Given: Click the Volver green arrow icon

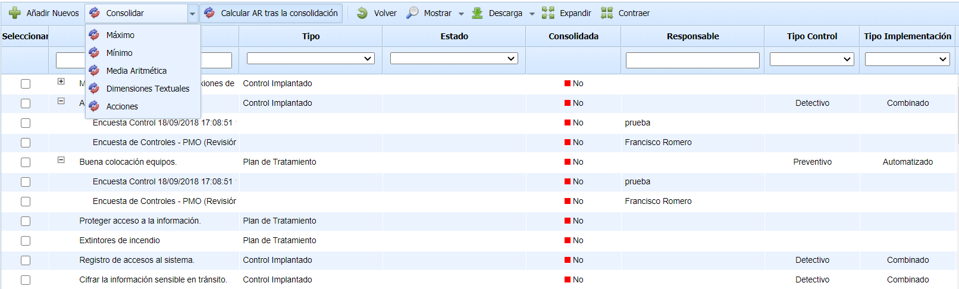Looking at the screenshot, I should tap(362, 13).
